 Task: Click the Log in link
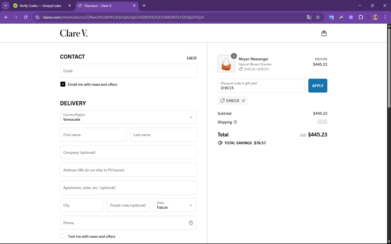(x=192, y=57)
